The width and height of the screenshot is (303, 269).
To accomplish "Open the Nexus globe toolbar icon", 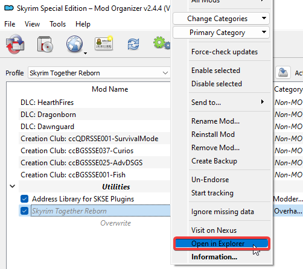I will coord(74,44).
